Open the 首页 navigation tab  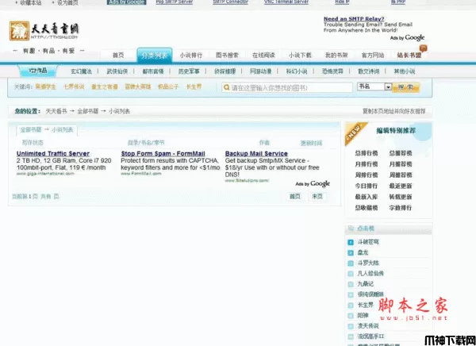(117, 55)
